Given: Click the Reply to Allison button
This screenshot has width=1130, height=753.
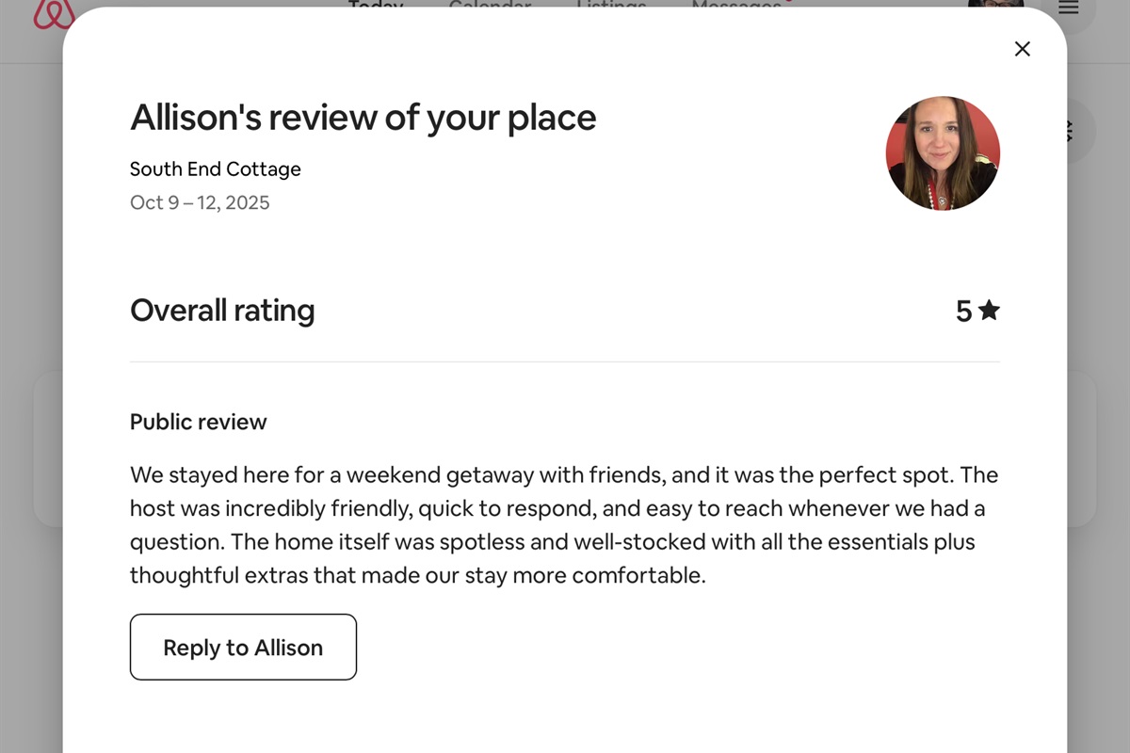Looking at the screenshot, I should click(243, 647).
